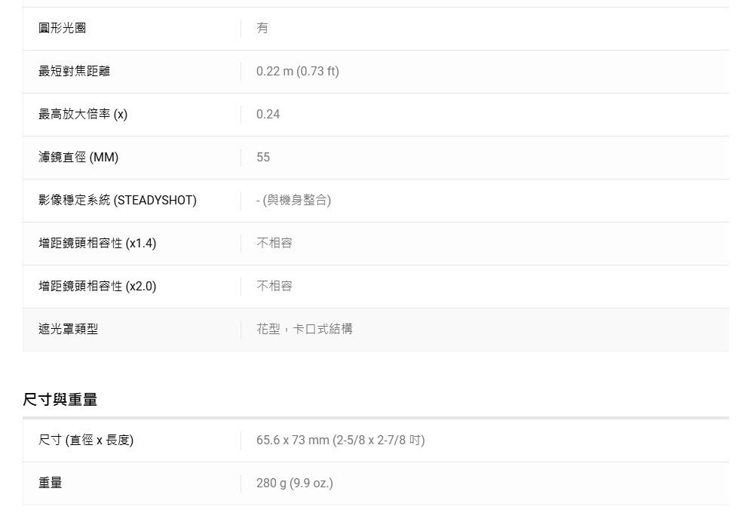Click the 最高放大倍率 (x) label

[83, 114]
